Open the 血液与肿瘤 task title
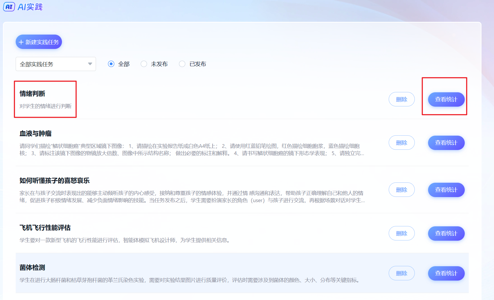The width and height of the screenshot is (494, 300). [x=35, y=134]
